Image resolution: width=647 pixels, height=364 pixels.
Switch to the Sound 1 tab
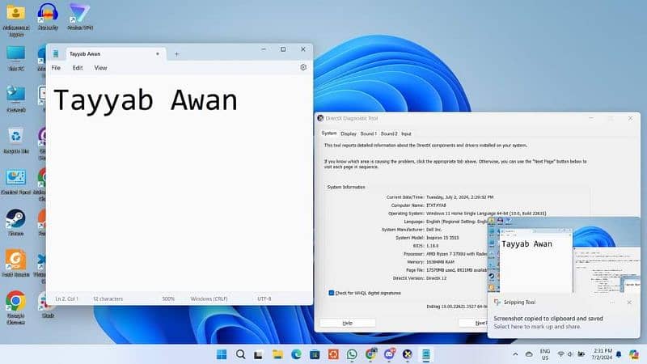point(368,133)
